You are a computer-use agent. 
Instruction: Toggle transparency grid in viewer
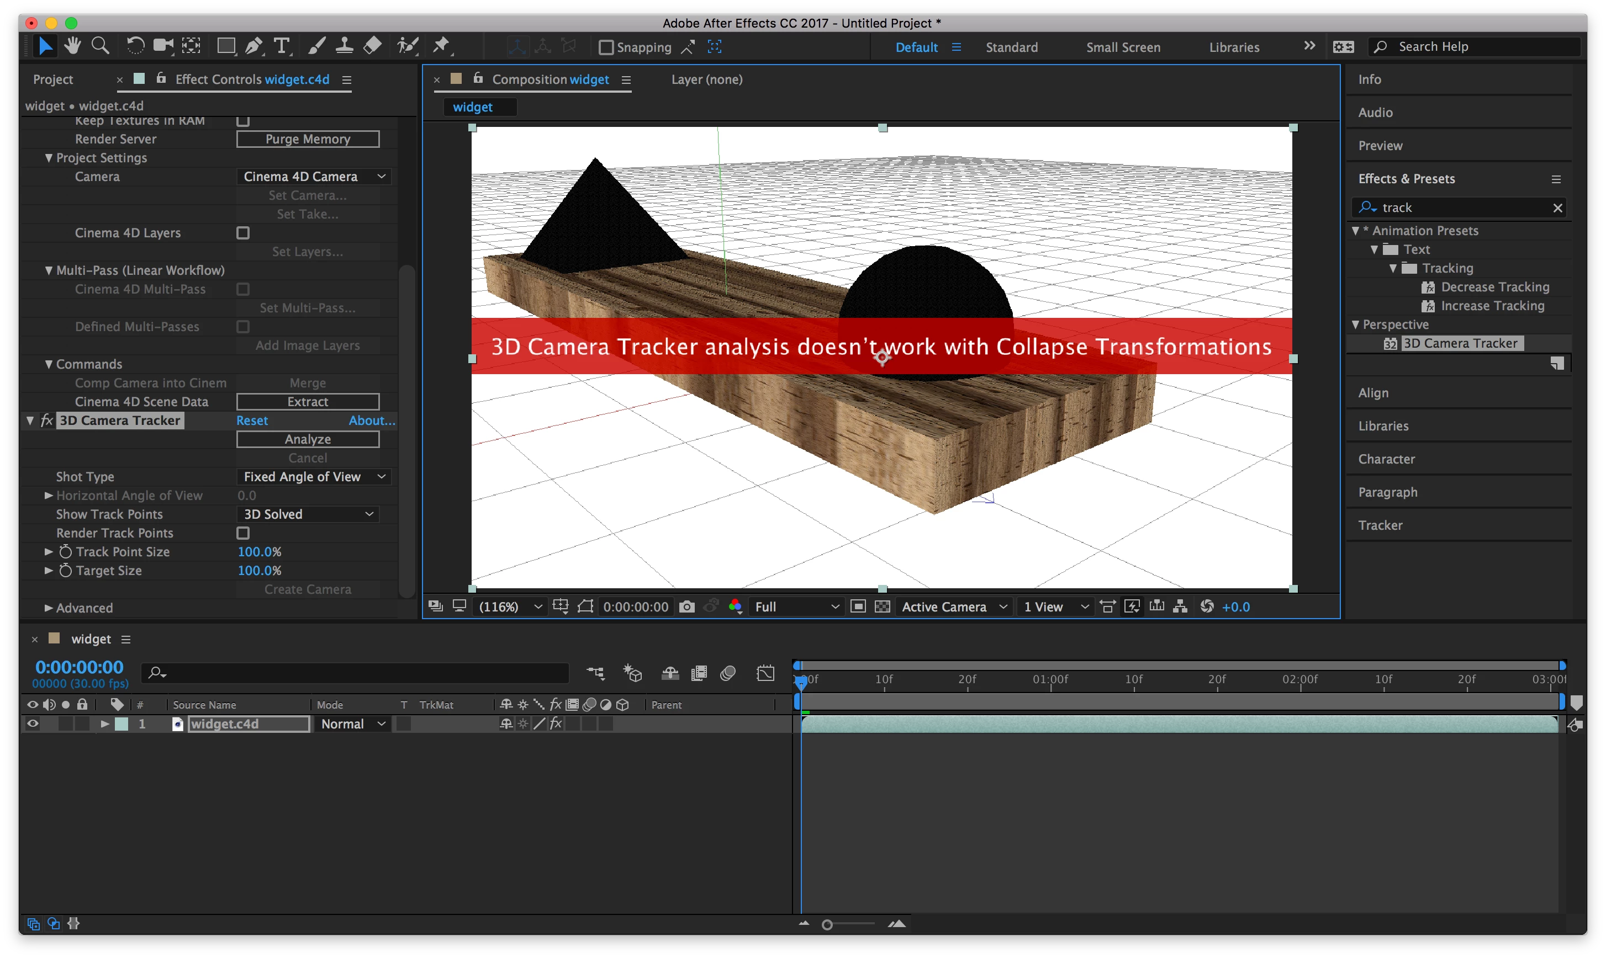883,607
